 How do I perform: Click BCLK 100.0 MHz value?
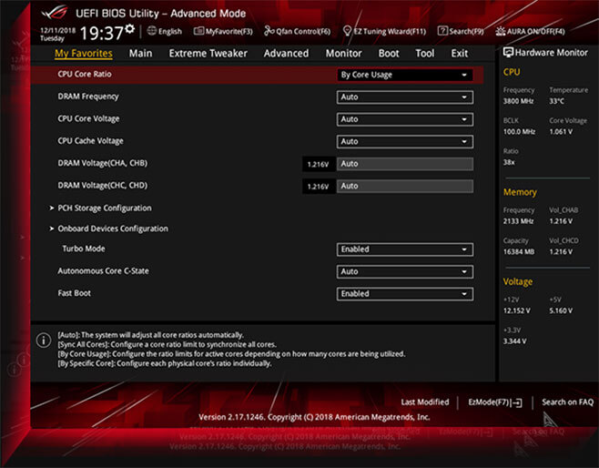coord(519,132)
